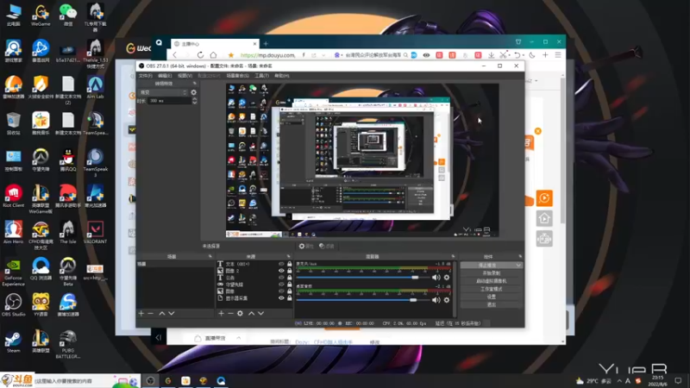The height and width of the screenshot is (388, 690).
Task: Go to the browser home page icon
Action: (x=213, y=55)
